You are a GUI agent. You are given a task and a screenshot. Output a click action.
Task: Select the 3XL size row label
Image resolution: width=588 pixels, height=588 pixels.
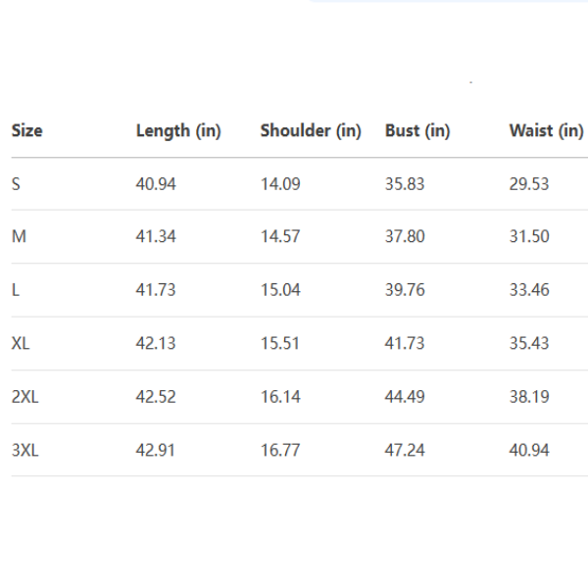click(x=24, y=450)
